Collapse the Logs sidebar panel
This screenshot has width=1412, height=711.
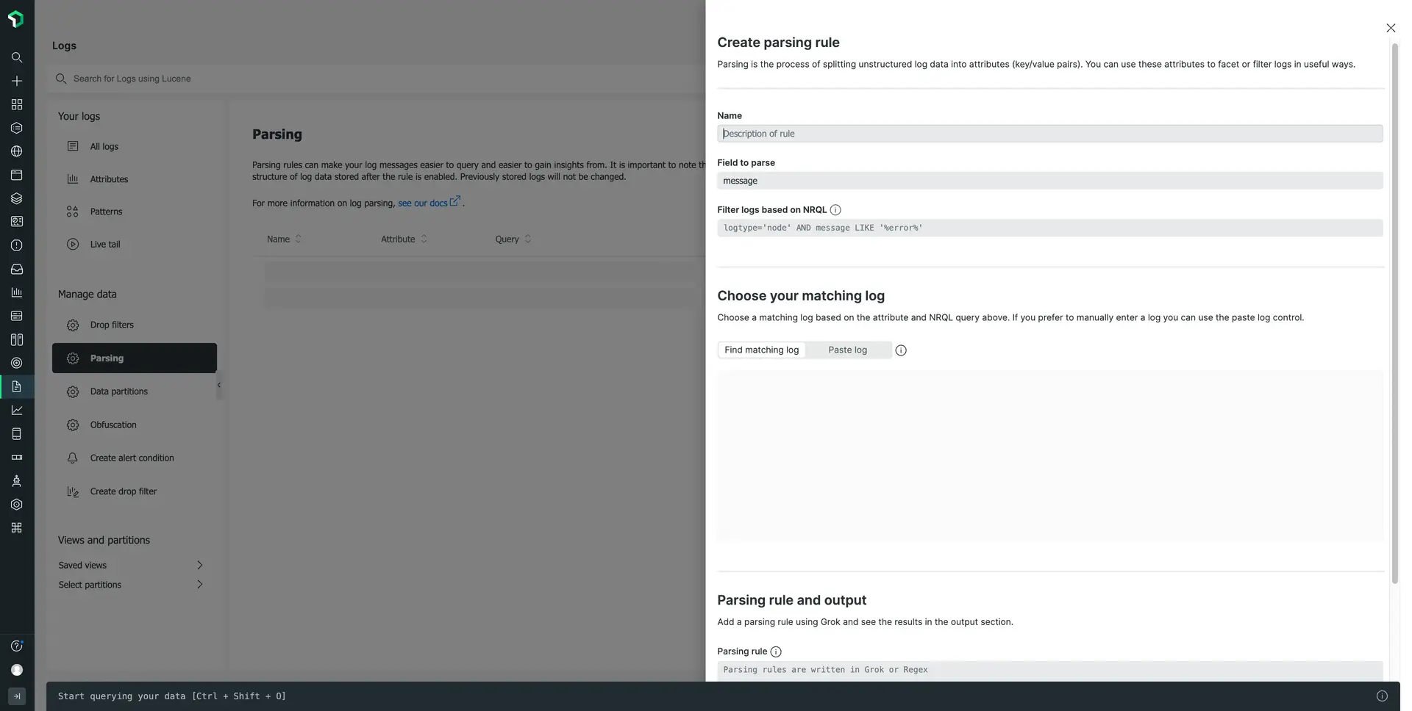(x=219, y=385)
